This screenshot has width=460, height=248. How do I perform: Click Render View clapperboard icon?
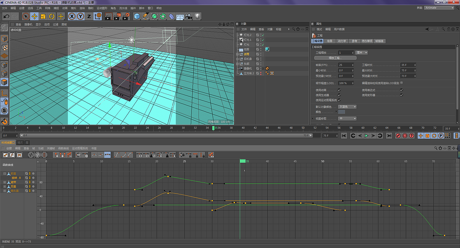coord(108,16)
